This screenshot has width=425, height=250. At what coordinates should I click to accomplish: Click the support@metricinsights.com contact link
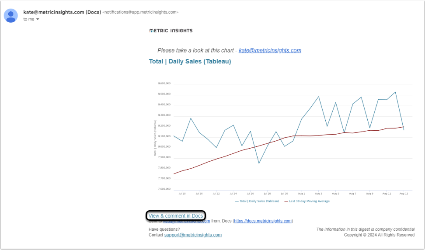coord(193,235)
